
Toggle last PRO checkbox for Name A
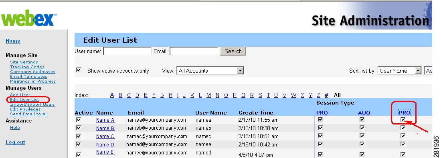[x=403, y=120]
